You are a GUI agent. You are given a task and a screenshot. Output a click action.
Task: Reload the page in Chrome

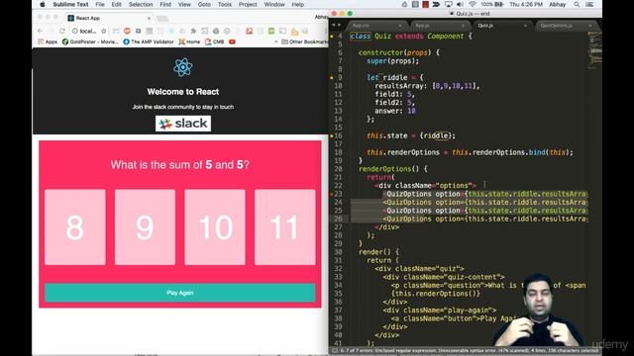click(x=62, y=31)
